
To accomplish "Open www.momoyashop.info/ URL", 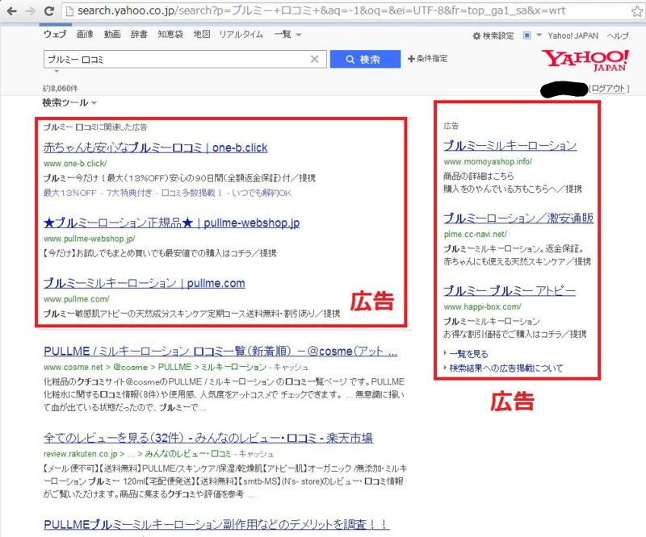I will pos(488,161).
